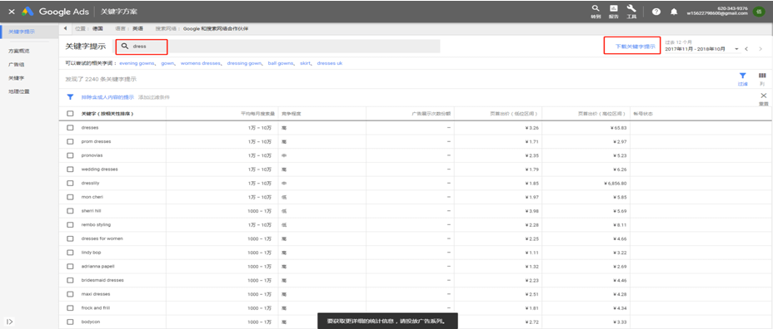Screen dimensions: 773x329
Task: Open the date range dropdown arrow
Action: tap(736, 49)
